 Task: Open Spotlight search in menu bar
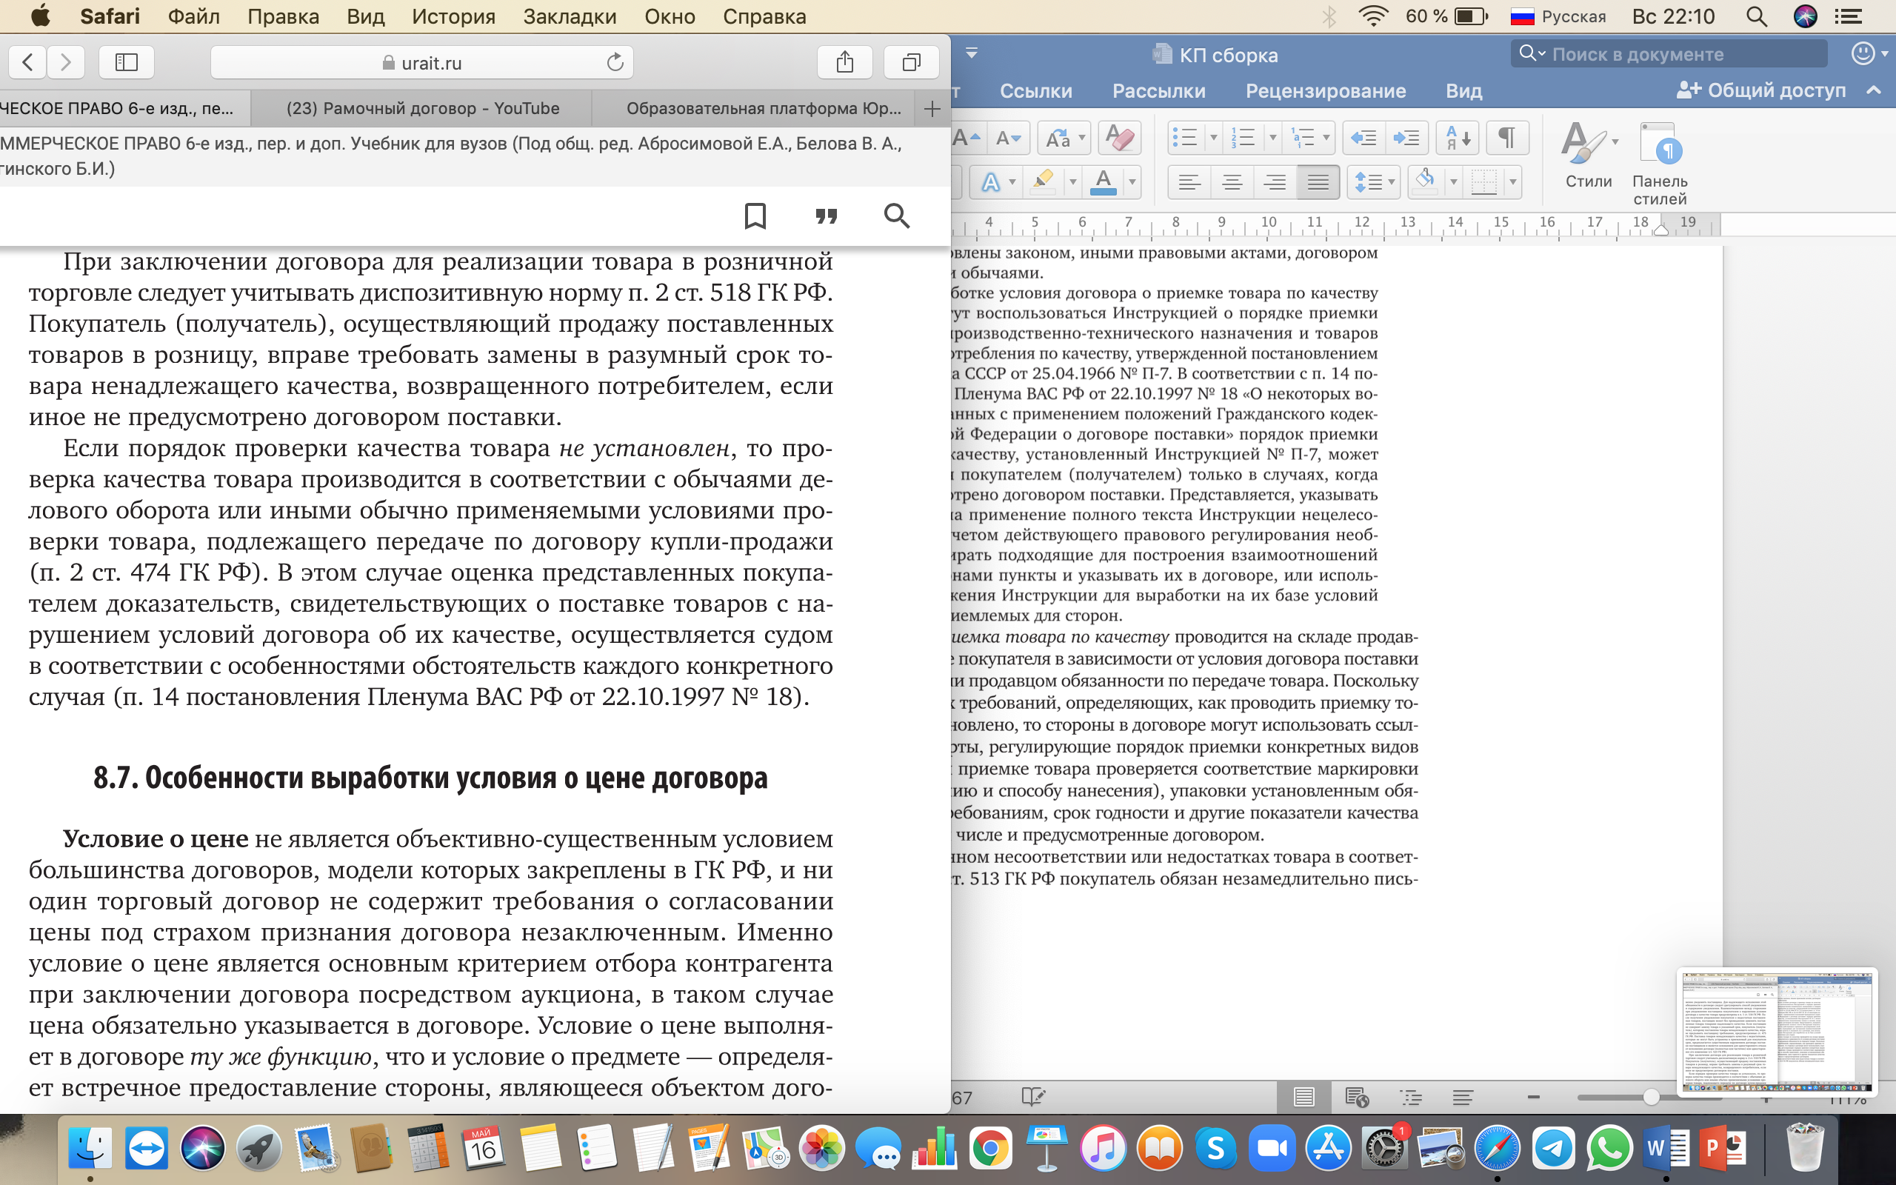[x=1757, y=16]
